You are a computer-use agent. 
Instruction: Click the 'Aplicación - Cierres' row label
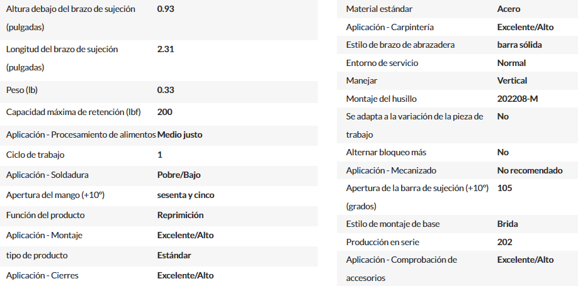42,275
